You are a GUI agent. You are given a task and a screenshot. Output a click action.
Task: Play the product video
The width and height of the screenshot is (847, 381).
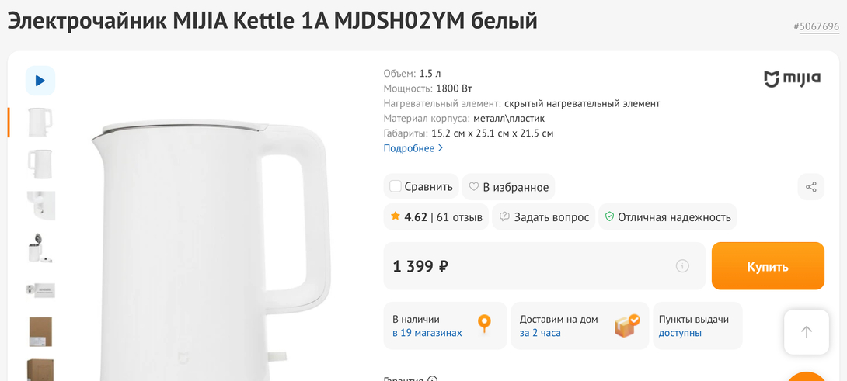pyautogui.click(x=40, y=81)
